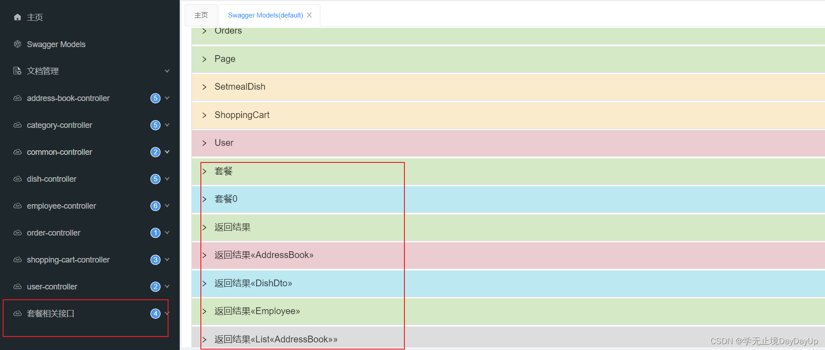Expand 返回结果«Employee» model arrow
The width and height of the screenshot is (825, 350).
point(204,311)
